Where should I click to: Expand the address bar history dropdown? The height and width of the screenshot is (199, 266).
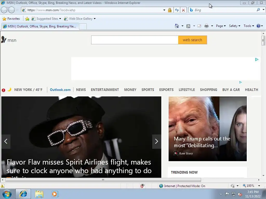coord(164,10)
